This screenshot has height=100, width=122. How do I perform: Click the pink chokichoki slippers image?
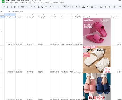(97, 32)
